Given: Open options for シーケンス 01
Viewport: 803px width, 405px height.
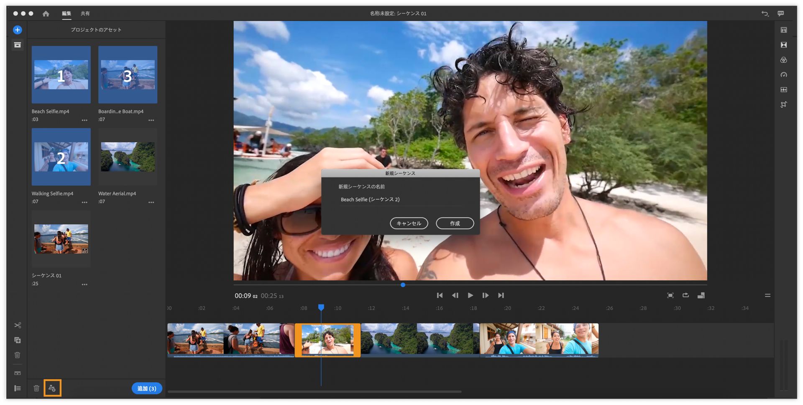Looking at the screenshot, I should [x=84, y=285].
